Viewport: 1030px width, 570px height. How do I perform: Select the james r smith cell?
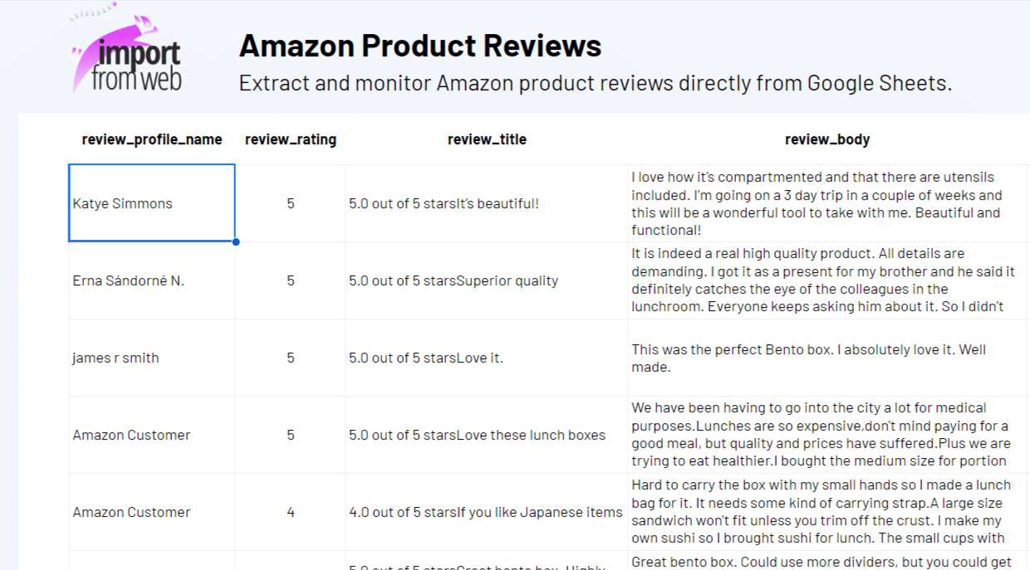coord(151,358)
